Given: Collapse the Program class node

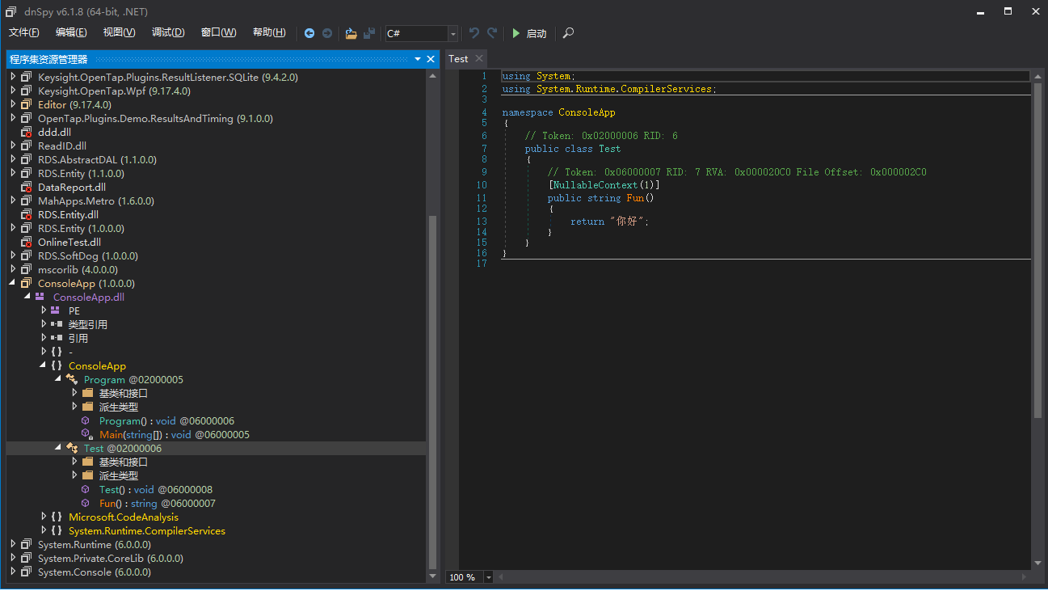Looking at the screenshot, I should coord(59,379).
